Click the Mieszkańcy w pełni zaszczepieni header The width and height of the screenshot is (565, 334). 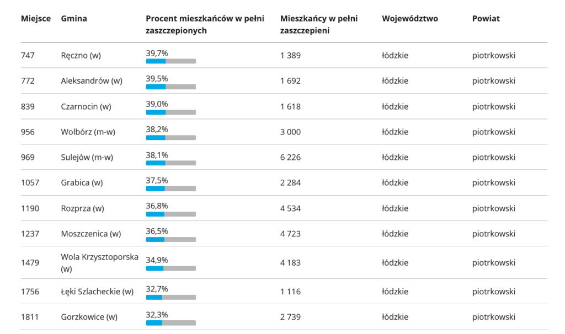pos(318,24)
